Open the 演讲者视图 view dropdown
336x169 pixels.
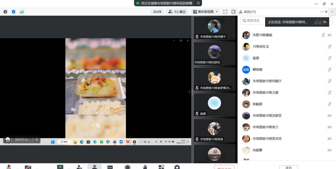pos(205,12)
